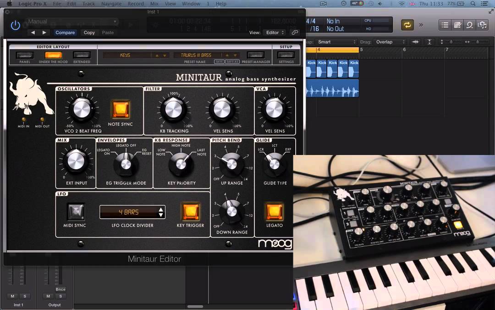Viewport: 495px width, 310px height.
Task: Click the vertical auto zoom icon
Action: click(x=429, y=42)
